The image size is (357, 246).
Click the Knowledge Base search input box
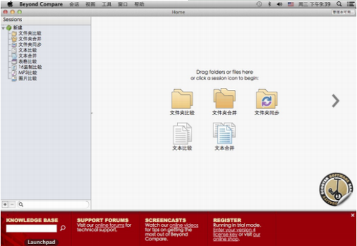click(31, 228)
